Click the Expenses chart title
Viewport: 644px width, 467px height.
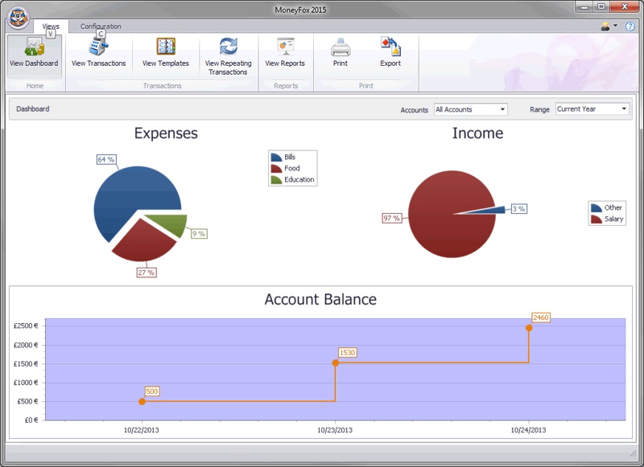tap(166, 133)
